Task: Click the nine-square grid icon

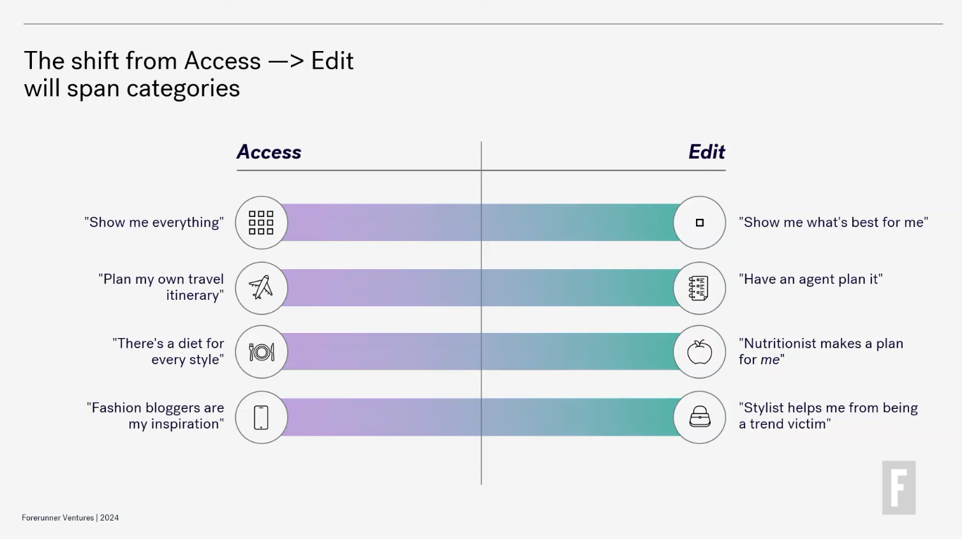Action: pos(261,223)
